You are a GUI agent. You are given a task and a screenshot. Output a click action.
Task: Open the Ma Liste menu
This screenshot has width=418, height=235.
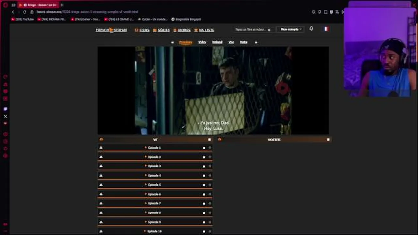click(x=204, y=30)
